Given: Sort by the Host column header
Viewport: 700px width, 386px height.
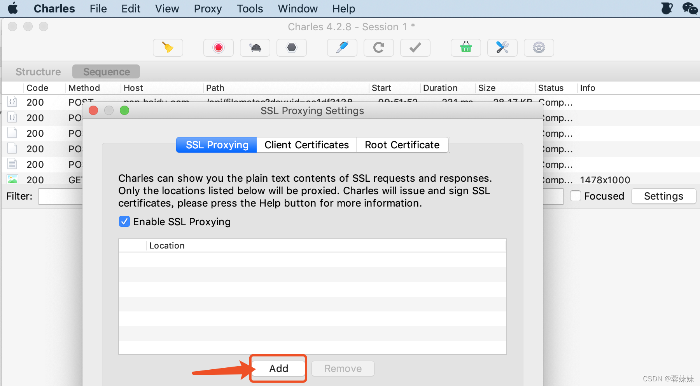Looking at the screenshot, I should pos(133,88).
